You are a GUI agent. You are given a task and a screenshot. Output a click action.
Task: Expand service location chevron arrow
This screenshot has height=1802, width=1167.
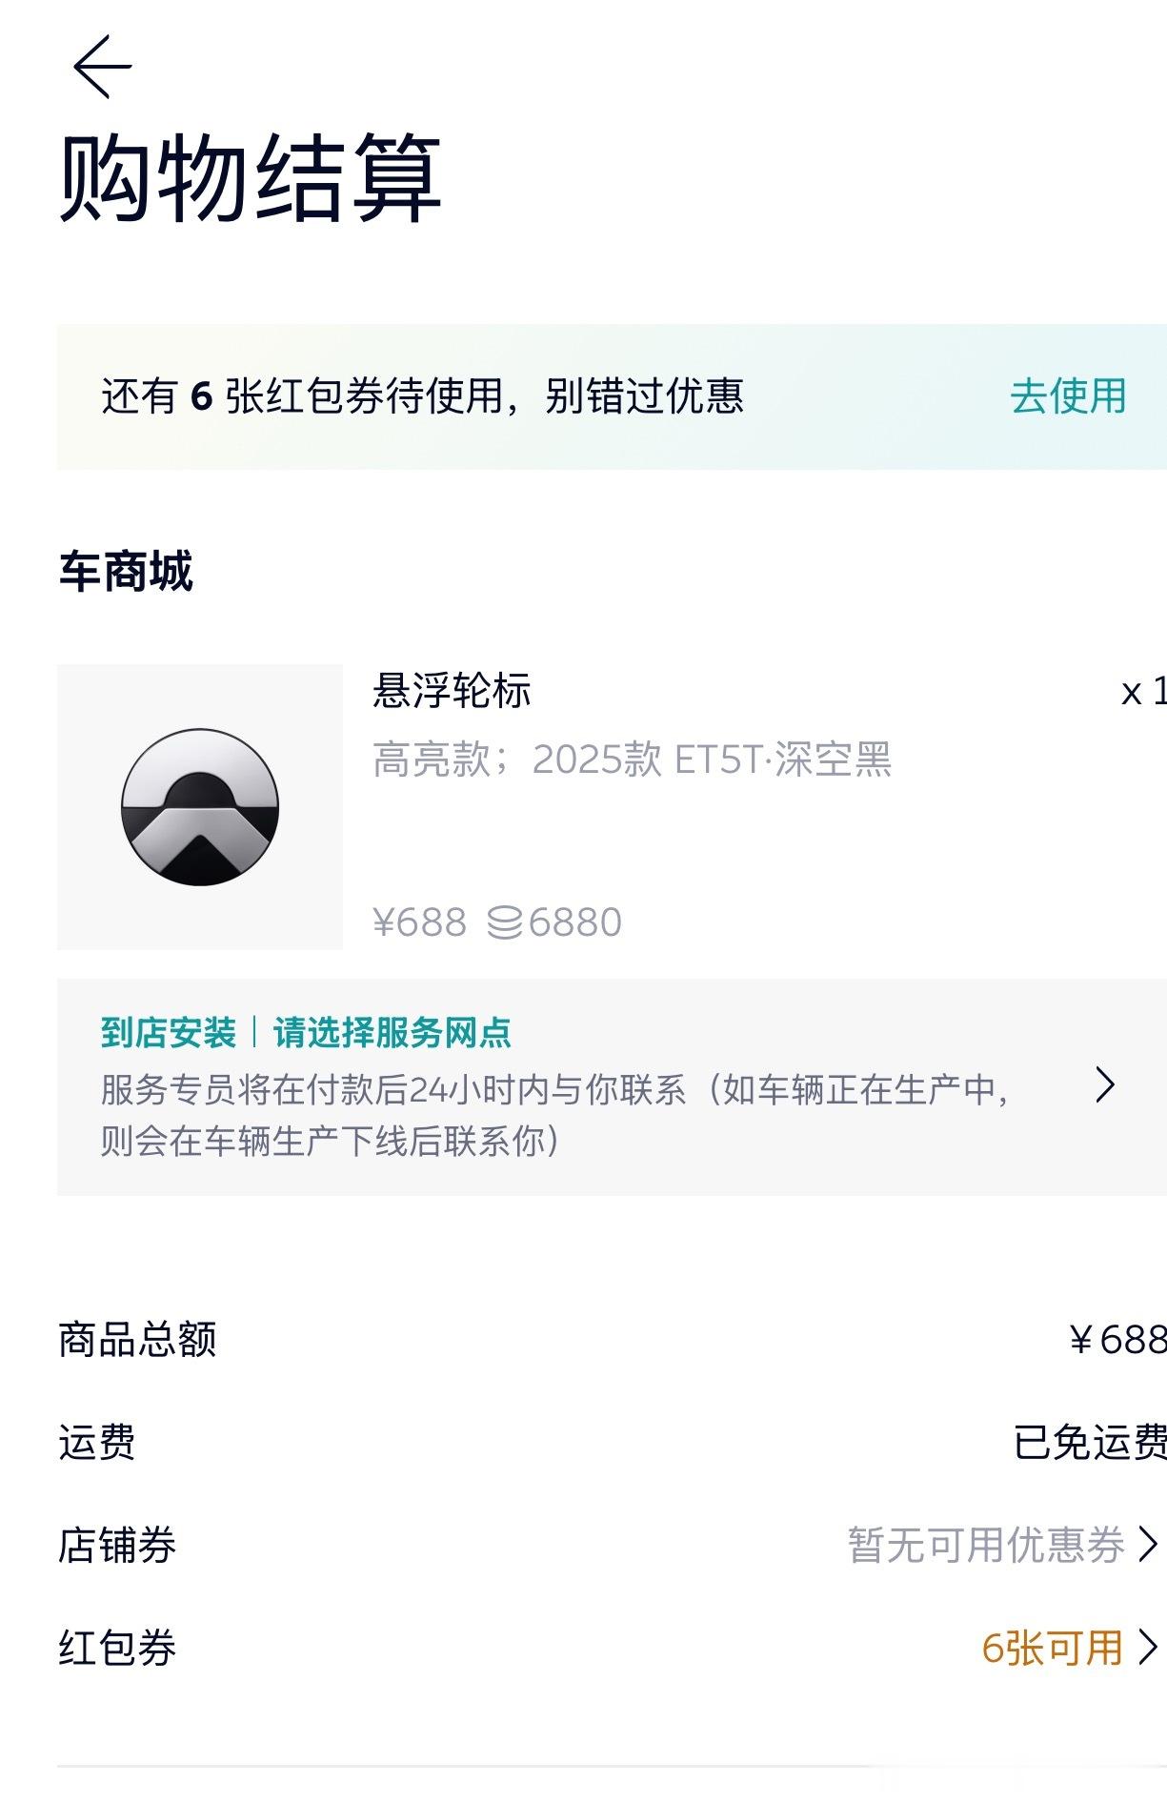tap(1105, 1085)
